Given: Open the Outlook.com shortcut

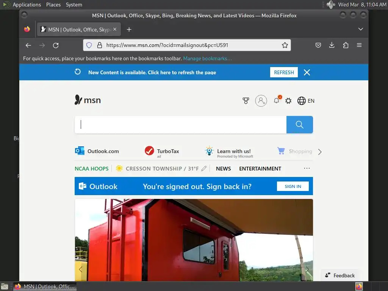Looking at the screenshot, I should [x=97, y=151].
